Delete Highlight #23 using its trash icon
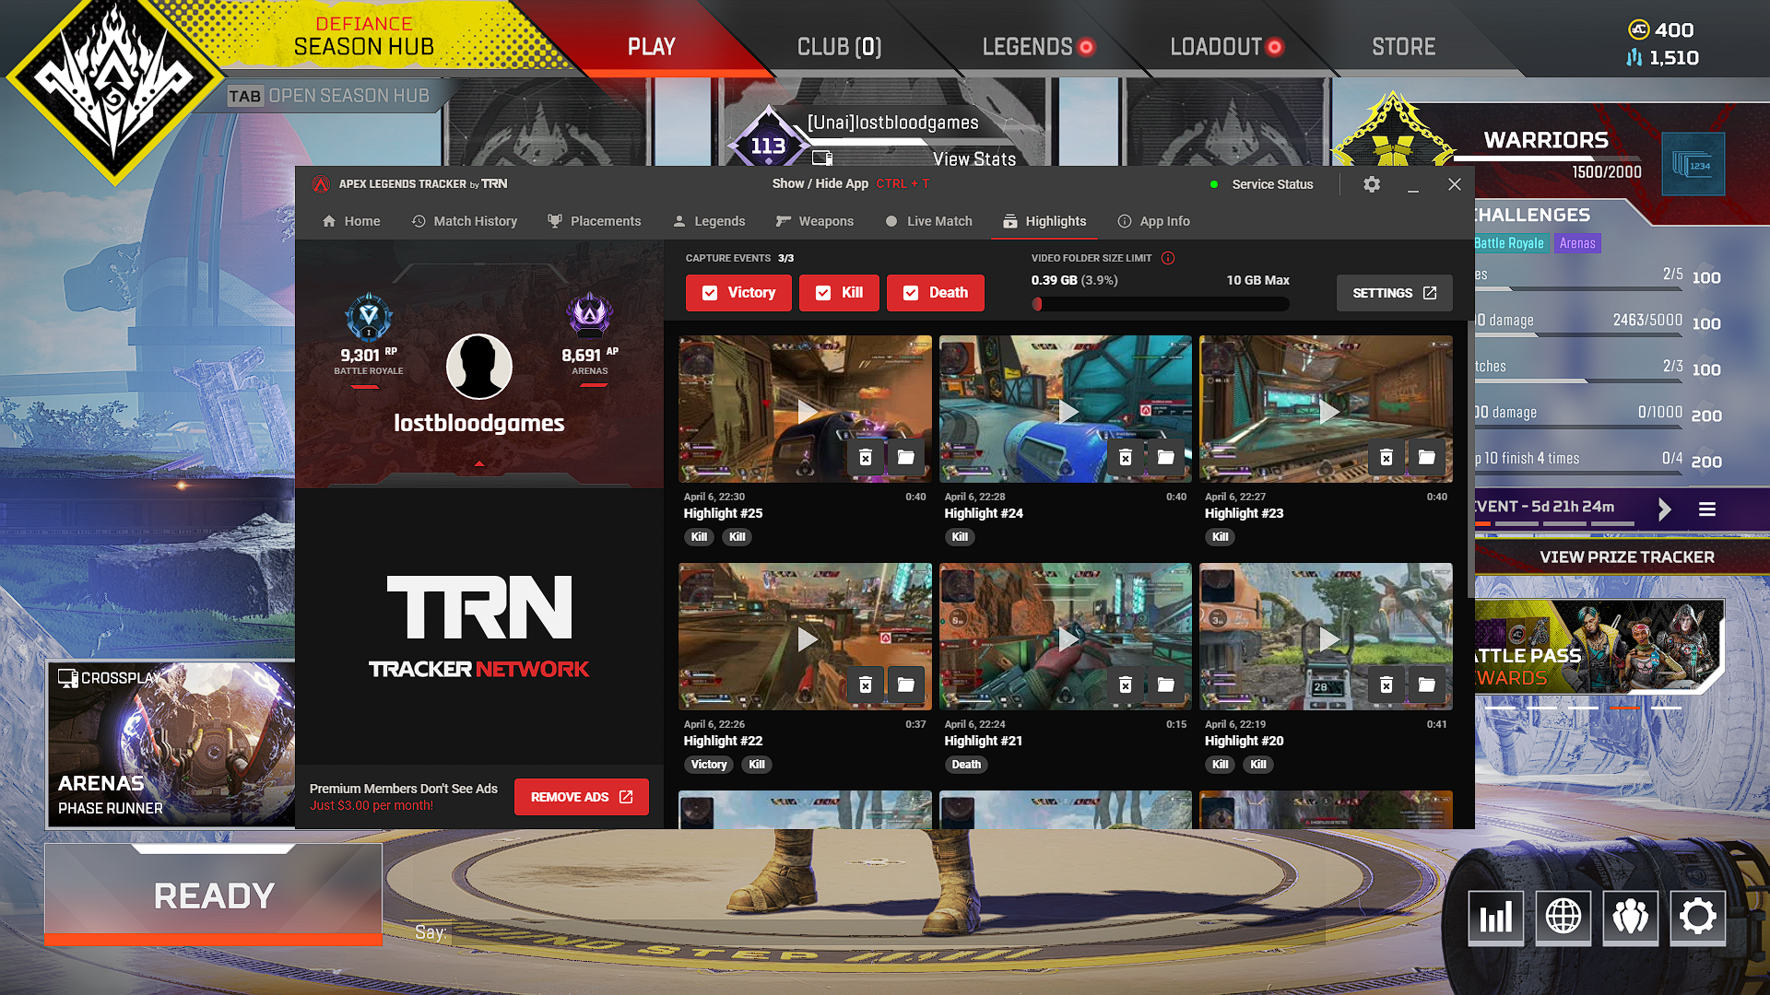This screenshot has width=1770, height=995. click(x=1386, y=457)
